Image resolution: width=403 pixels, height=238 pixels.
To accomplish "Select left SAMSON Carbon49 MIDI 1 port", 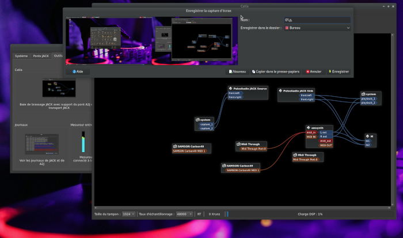I will [x=189, y=151].
